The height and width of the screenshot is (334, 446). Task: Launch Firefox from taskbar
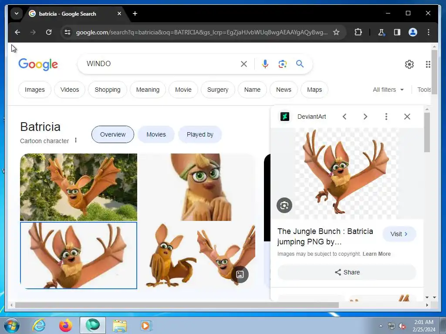(65, 325)
